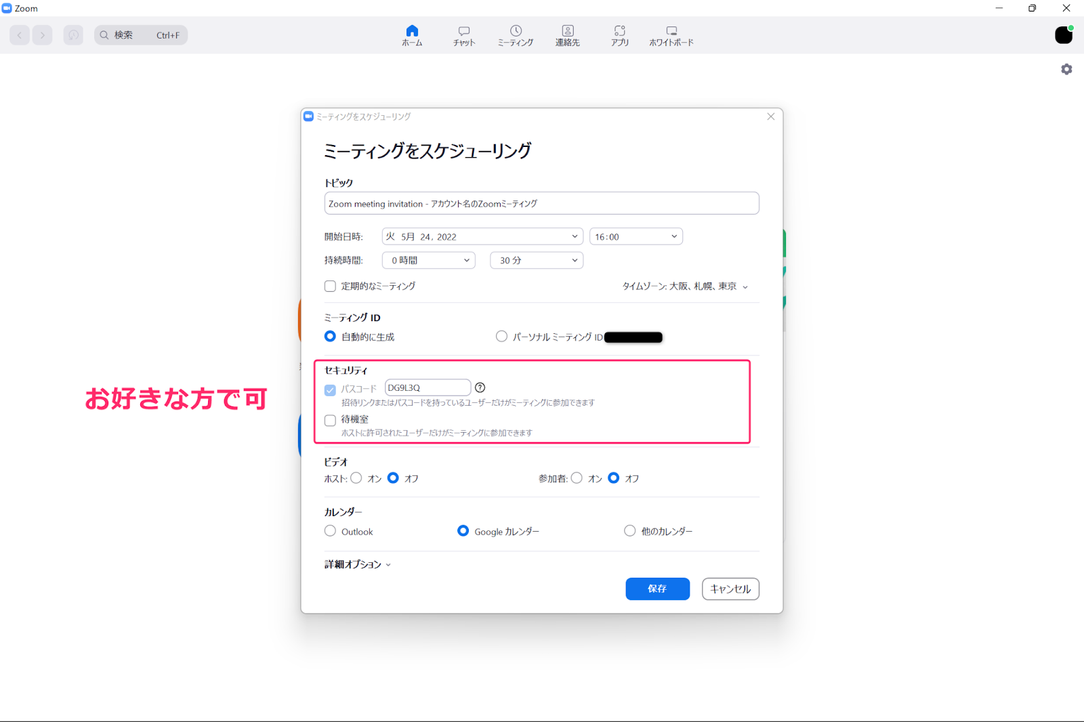Check the 定期的なミーティング checkbox
The height and width of the screenshot is (722, 1084).
click(x=330, y=286)
